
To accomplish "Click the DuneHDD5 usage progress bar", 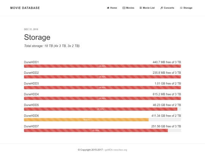I will pos(102,109).
